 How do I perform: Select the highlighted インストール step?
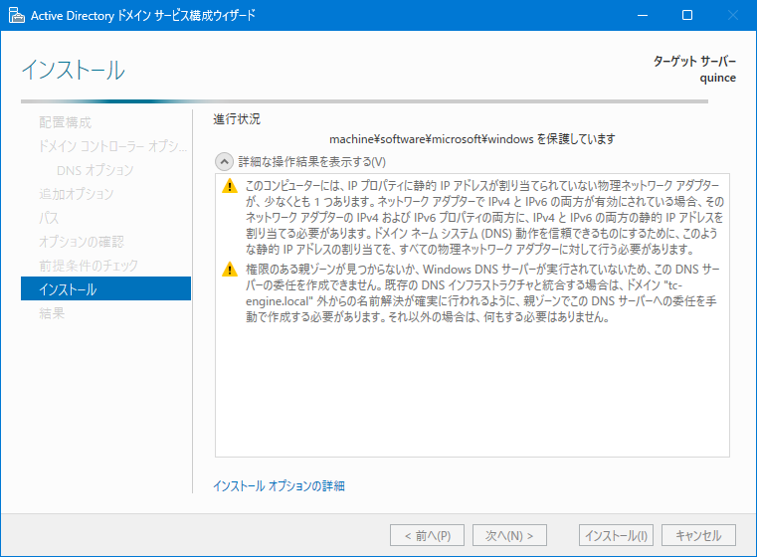[105, 288]
